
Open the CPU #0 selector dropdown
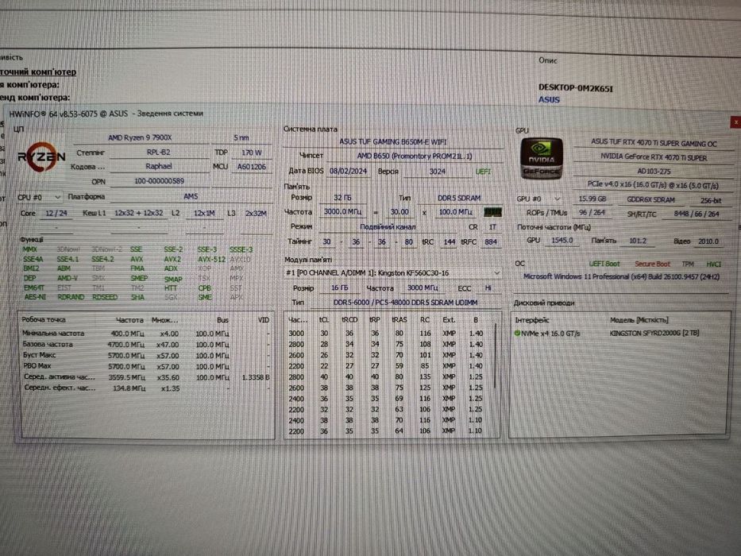pyautogui.click(x=39, y=197)
